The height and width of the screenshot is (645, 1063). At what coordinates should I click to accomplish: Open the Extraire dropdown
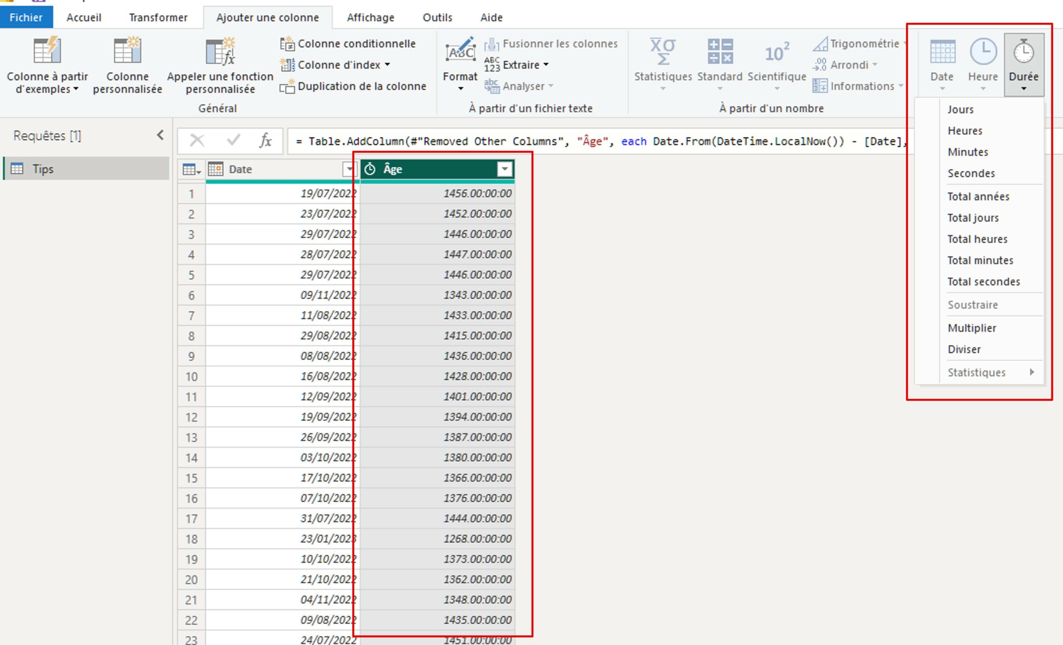[517, 65]
